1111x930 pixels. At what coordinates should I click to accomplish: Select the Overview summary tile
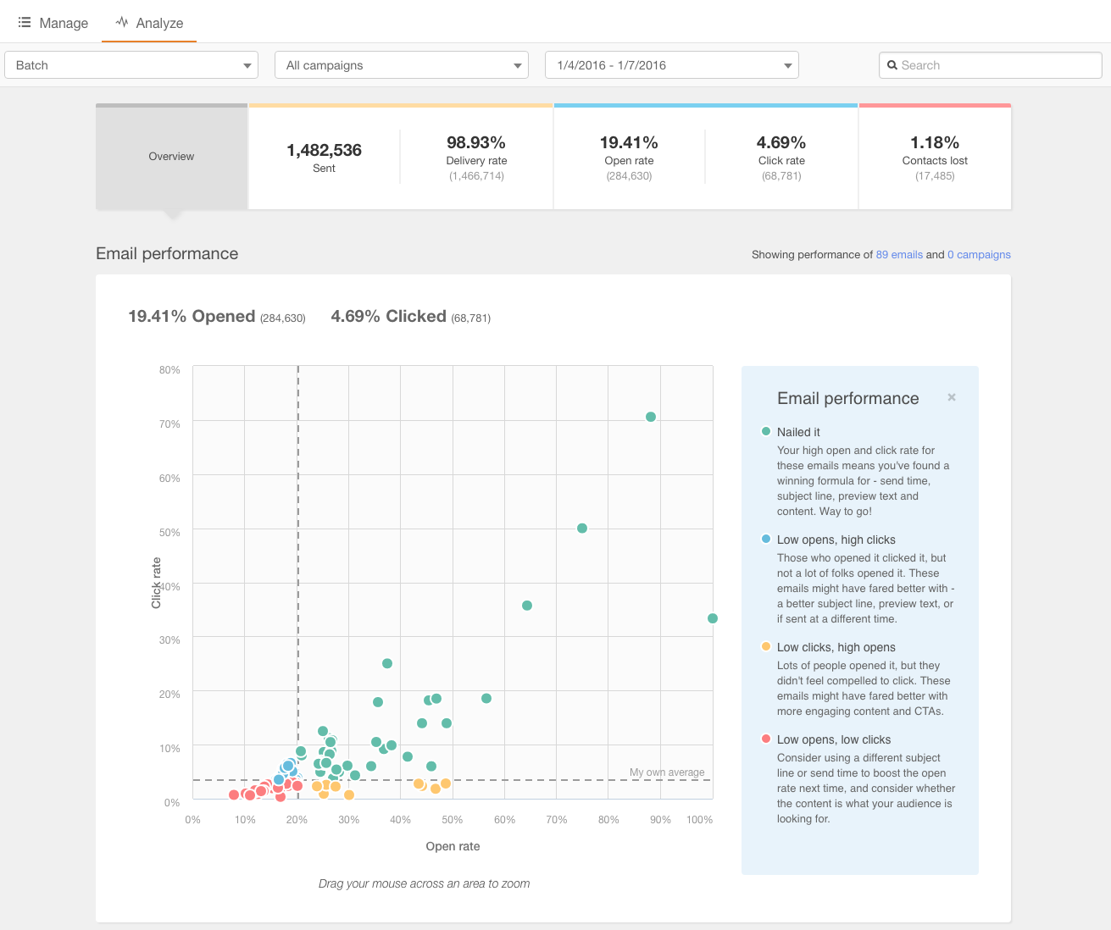(171, 157)
